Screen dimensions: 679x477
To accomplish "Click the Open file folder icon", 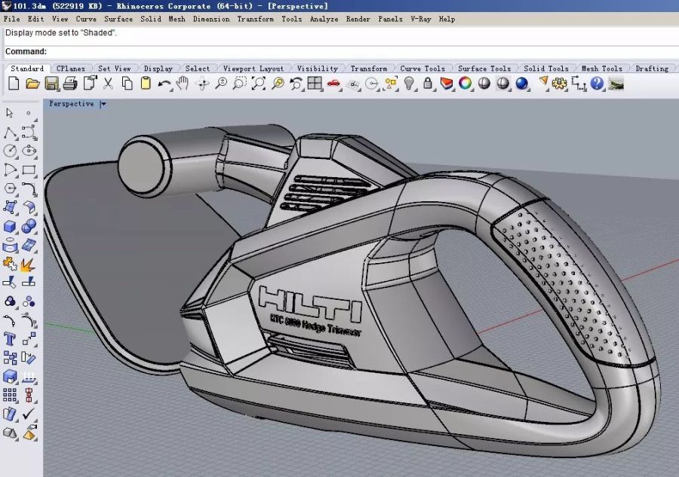I will [x=32, y=84].
